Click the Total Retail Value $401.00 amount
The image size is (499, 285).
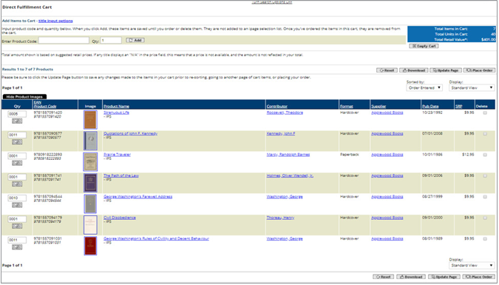(488, 40)
